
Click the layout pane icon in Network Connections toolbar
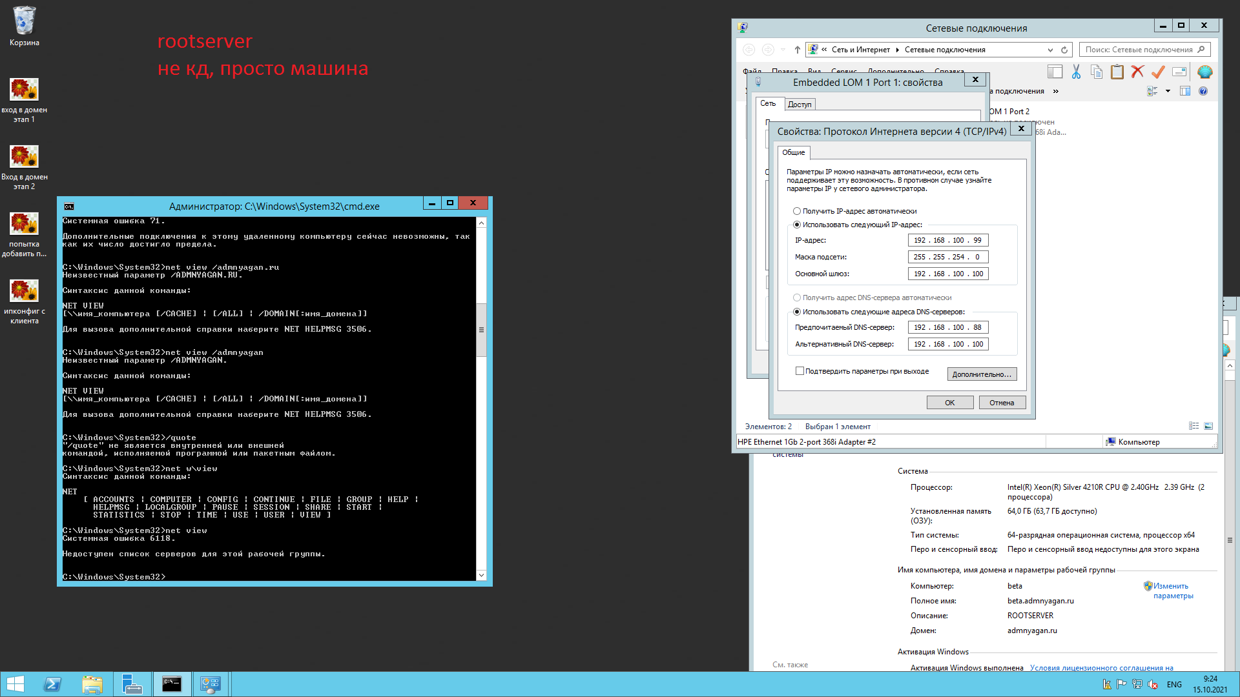pyautogui.click(x=1055, y=72)
